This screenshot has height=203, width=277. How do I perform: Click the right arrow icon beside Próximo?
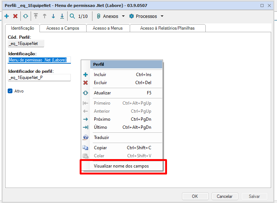coord(86,119)
